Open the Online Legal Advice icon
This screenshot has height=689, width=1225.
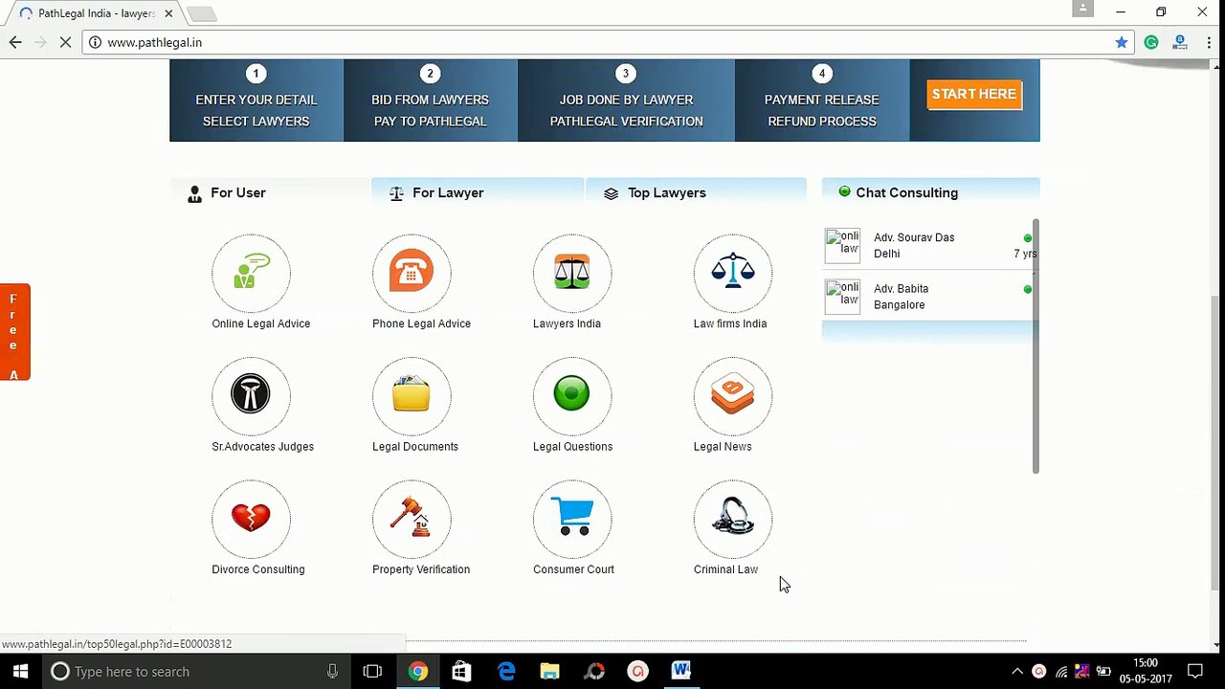(x=251, y=274)
